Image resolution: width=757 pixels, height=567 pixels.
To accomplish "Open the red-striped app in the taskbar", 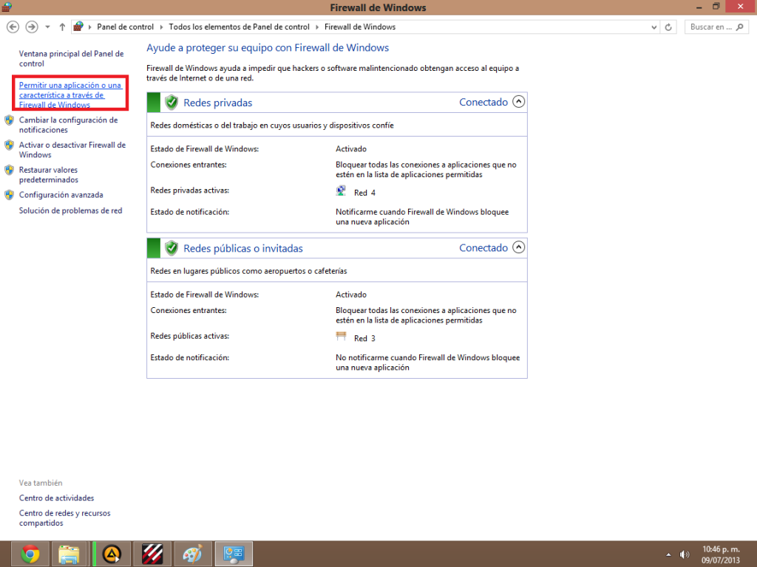I will click(x=152, y=554).
